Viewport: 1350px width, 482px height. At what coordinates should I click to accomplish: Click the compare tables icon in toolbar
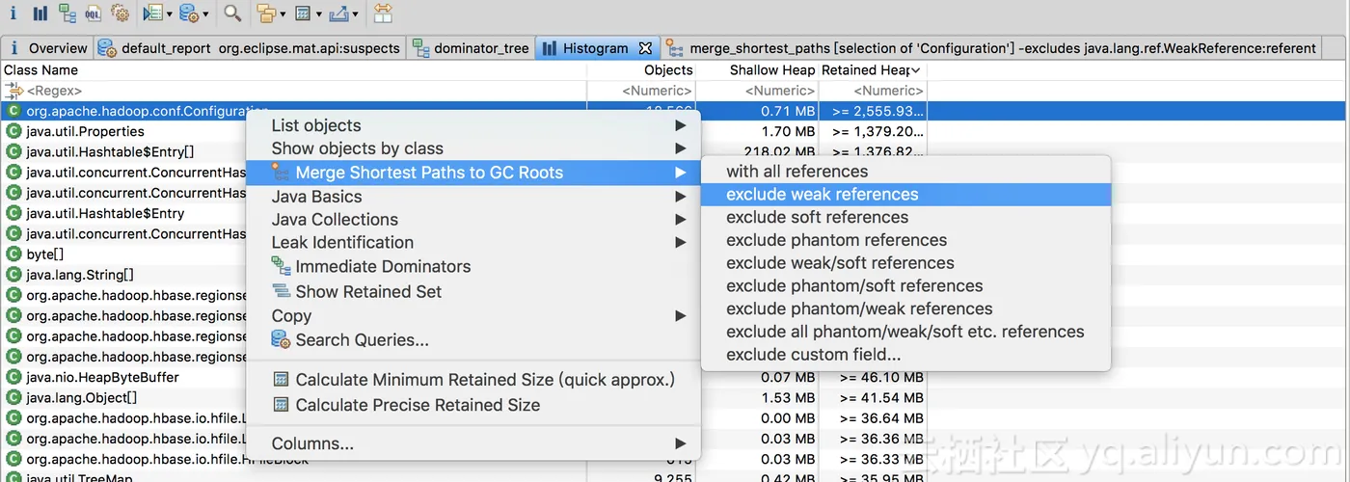point(383,13)
